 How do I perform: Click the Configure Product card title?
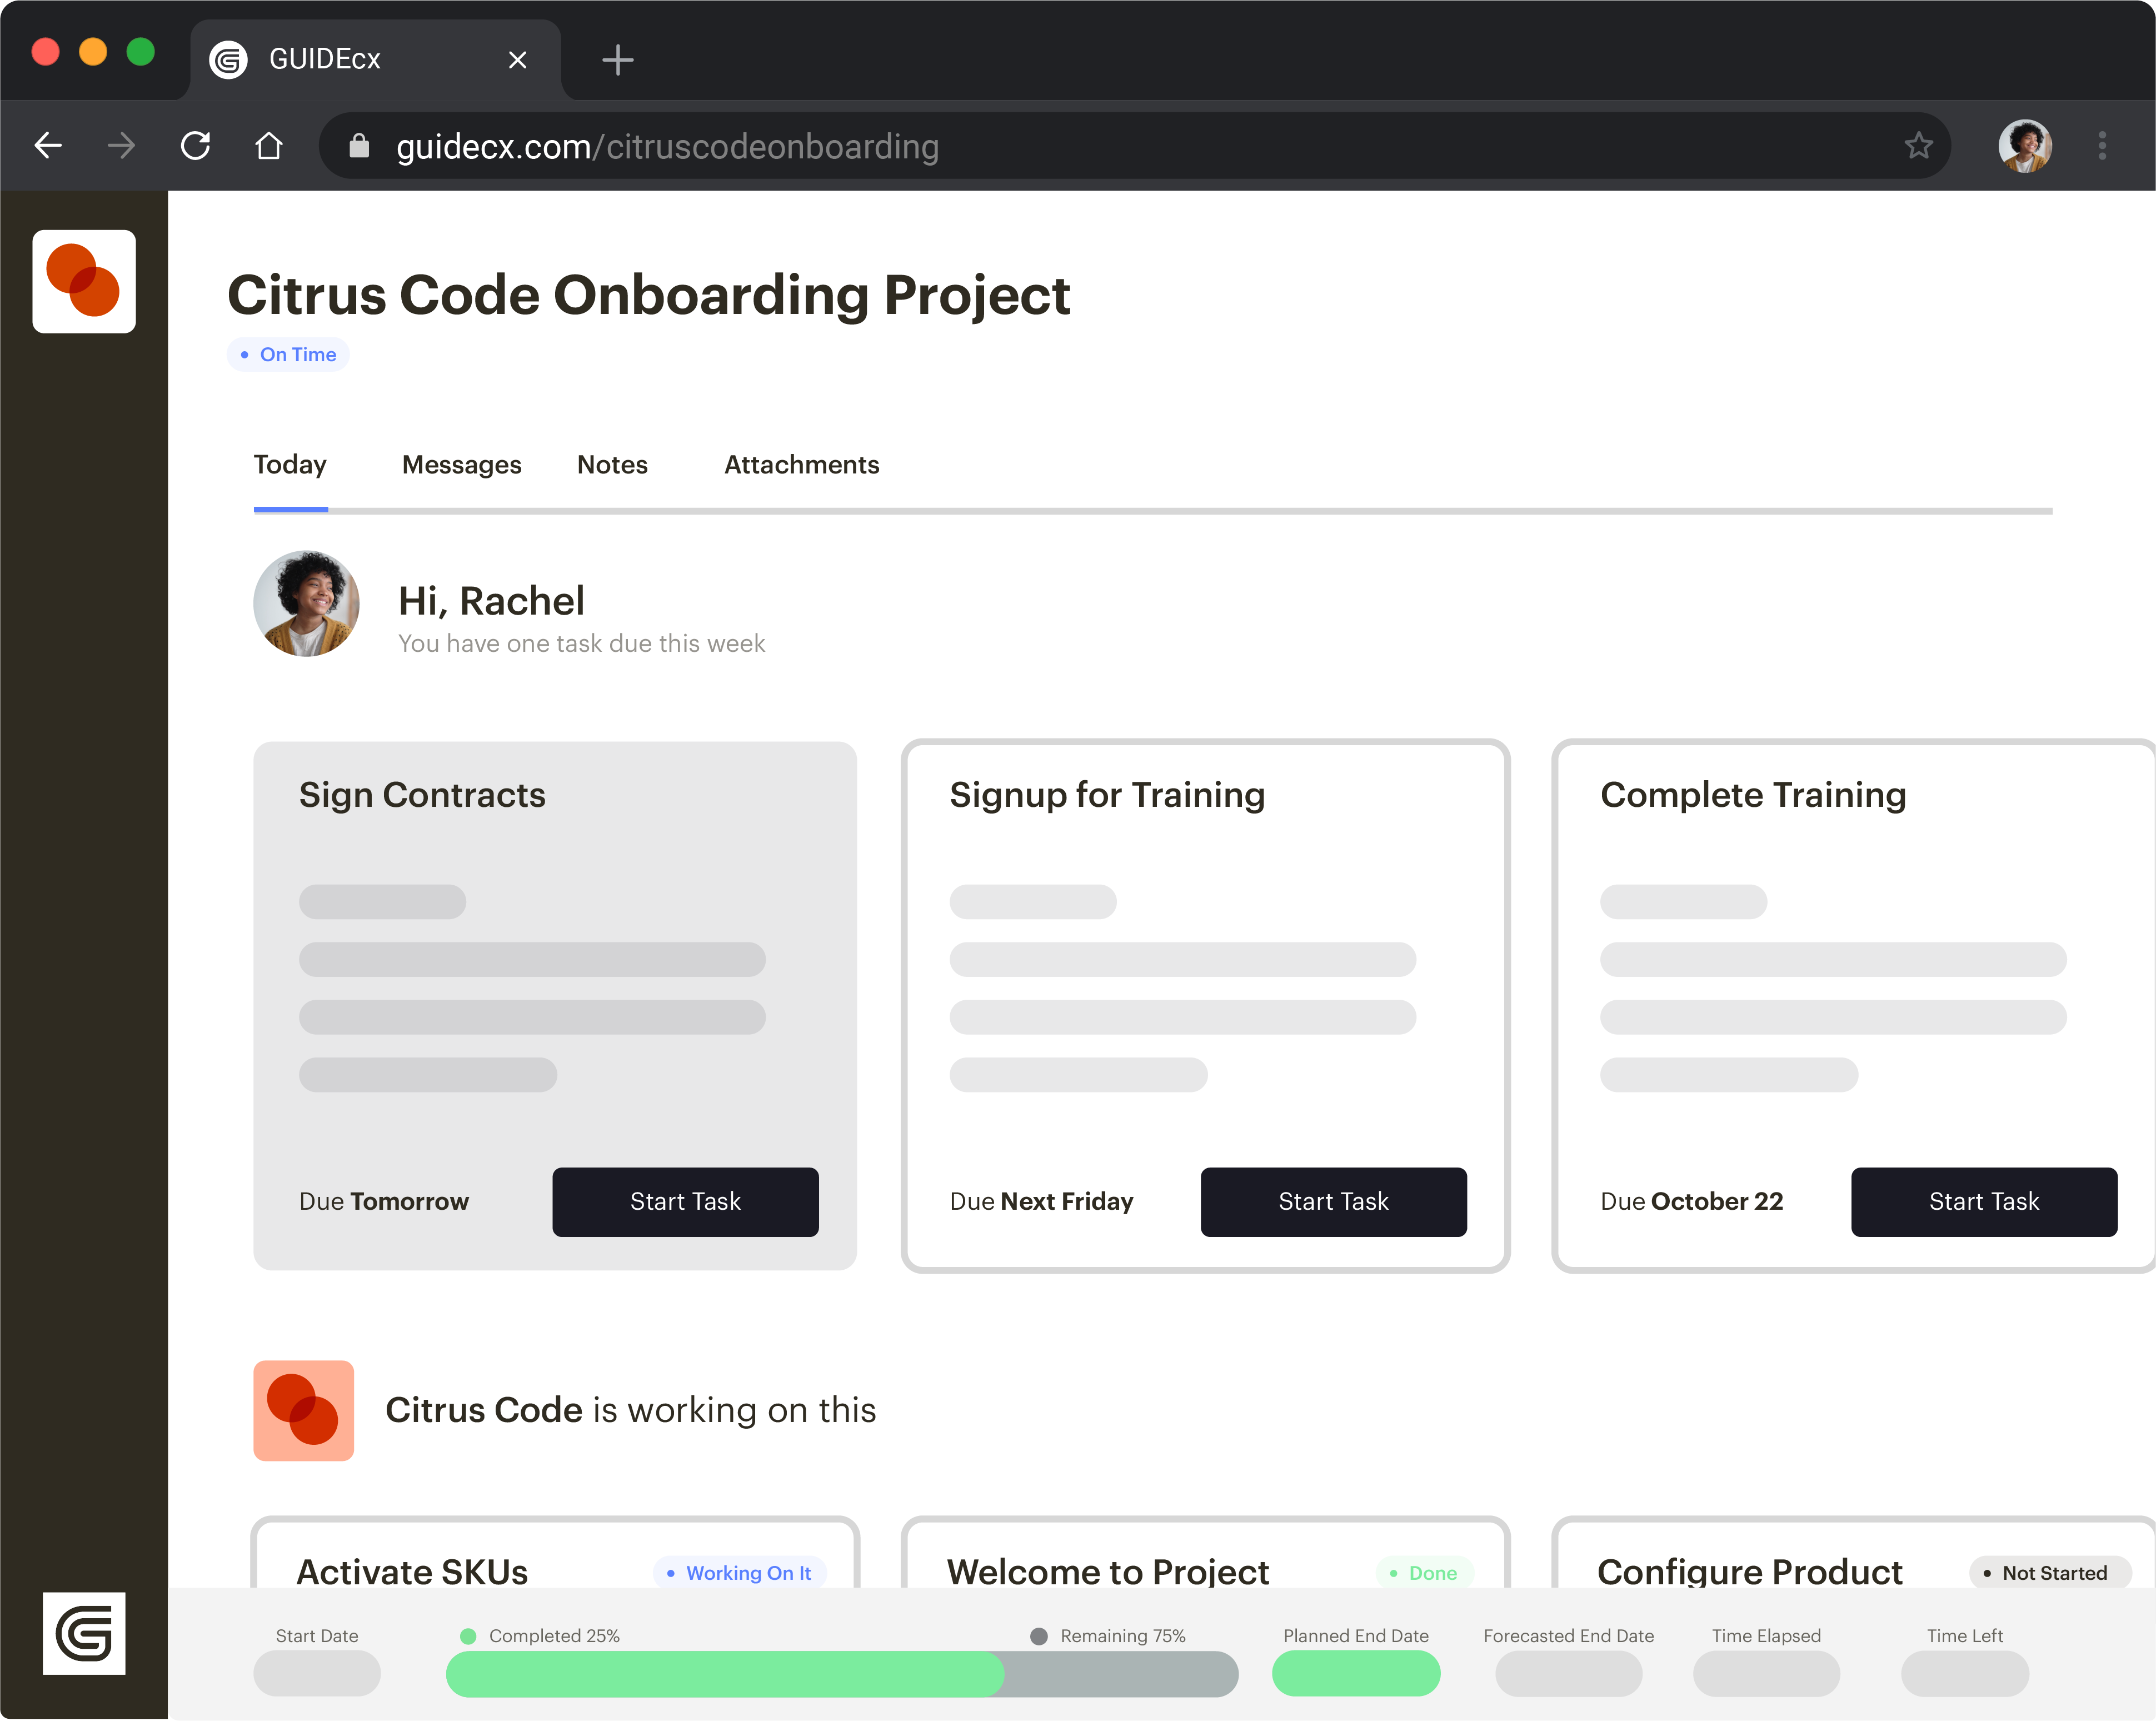click(1750, 1572)
